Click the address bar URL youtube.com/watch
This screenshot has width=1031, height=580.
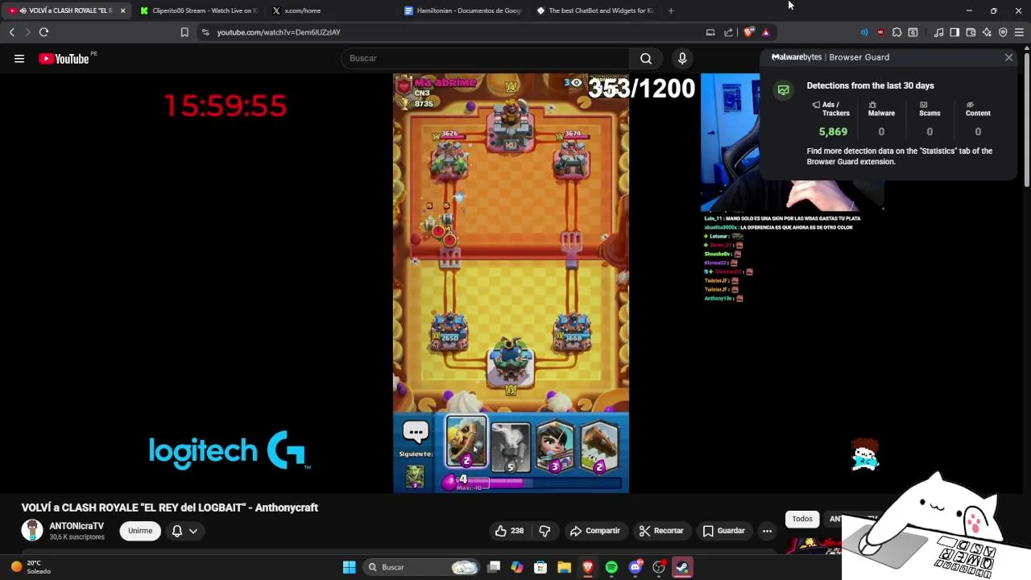pos(279,32)
